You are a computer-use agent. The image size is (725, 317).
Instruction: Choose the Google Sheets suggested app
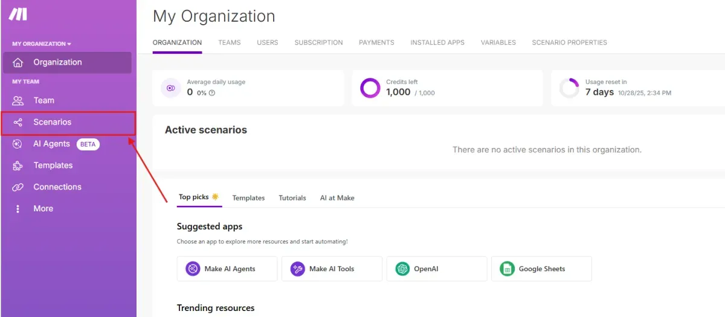pos(541,269)
